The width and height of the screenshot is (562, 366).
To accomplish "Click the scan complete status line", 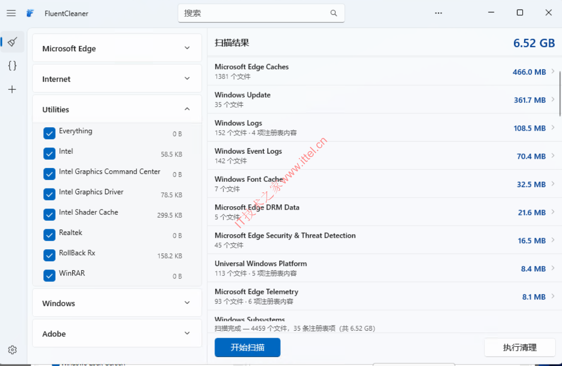I will (x=294, y=328).
